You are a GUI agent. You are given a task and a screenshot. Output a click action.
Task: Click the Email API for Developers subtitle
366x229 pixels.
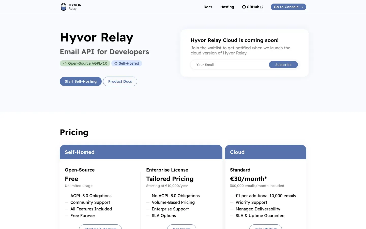[104, 52]
